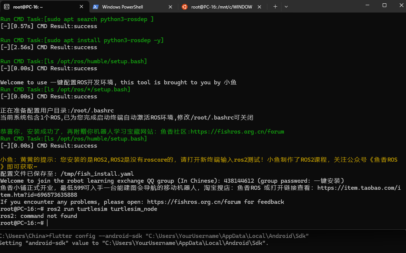
Task: Click the 'sudo apt install python3-rosdep -y' line
Action: [82, 40]
